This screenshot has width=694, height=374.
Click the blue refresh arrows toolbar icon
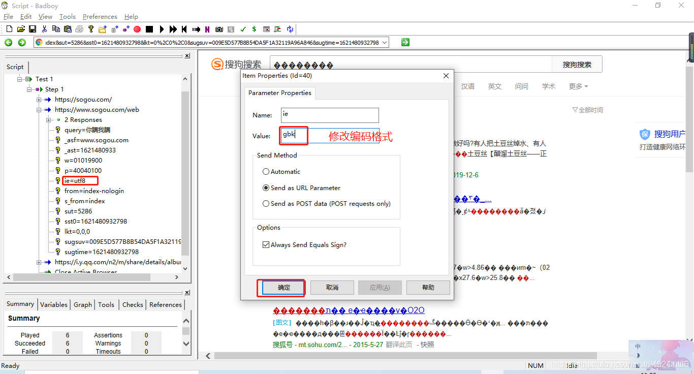click(290, 29)
